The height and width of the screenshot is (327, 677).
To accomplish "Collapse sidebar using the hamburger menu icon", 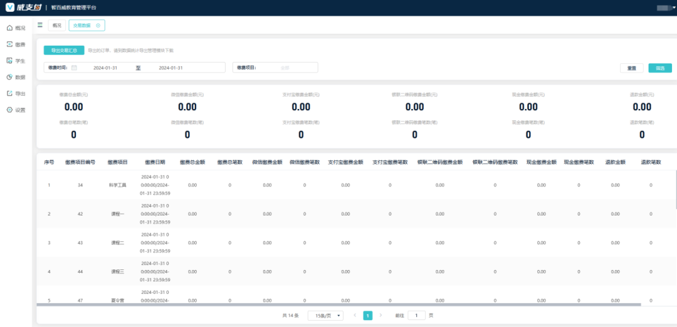I will click(40, 25).
